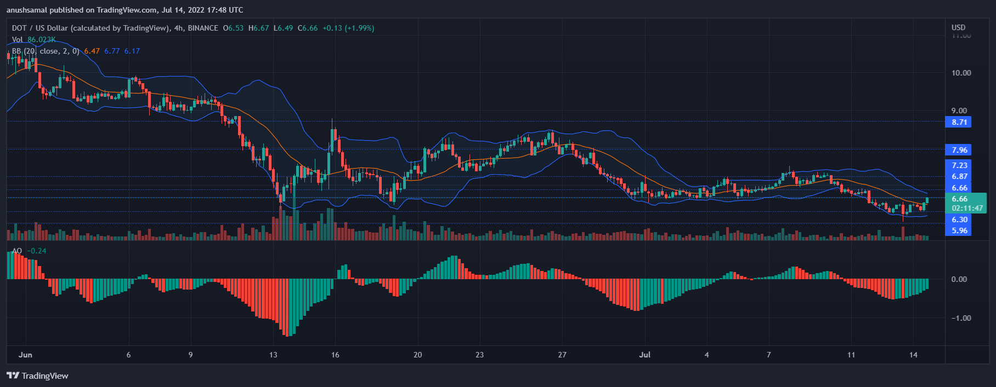996x387 pixels.
Task: Click the 5.96 support level label
Action: 959,230
